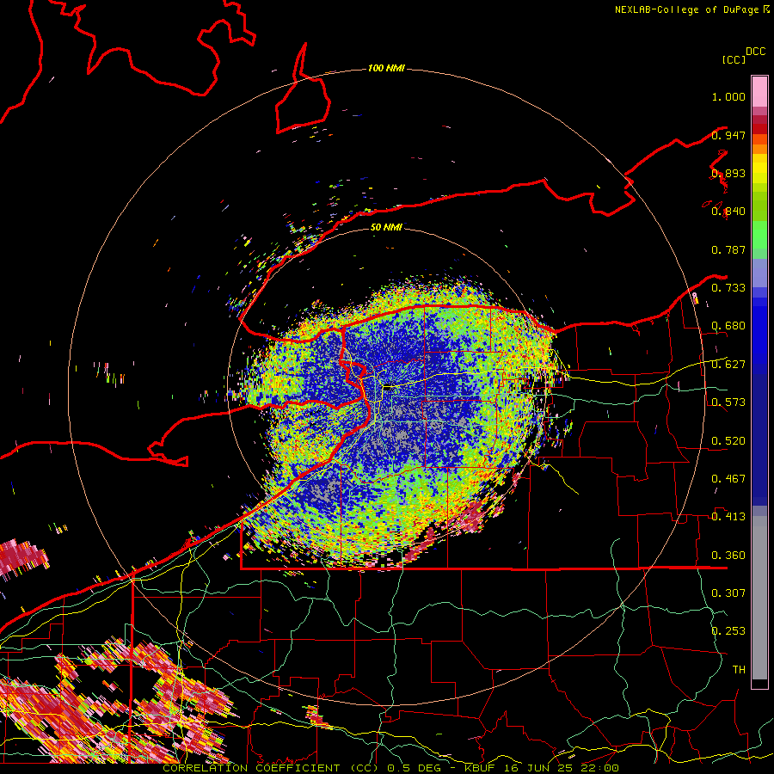Viewport: 774px width, 774px height.
Task: Click the 0.627 legend value
Action: click(x=728, y=365)
